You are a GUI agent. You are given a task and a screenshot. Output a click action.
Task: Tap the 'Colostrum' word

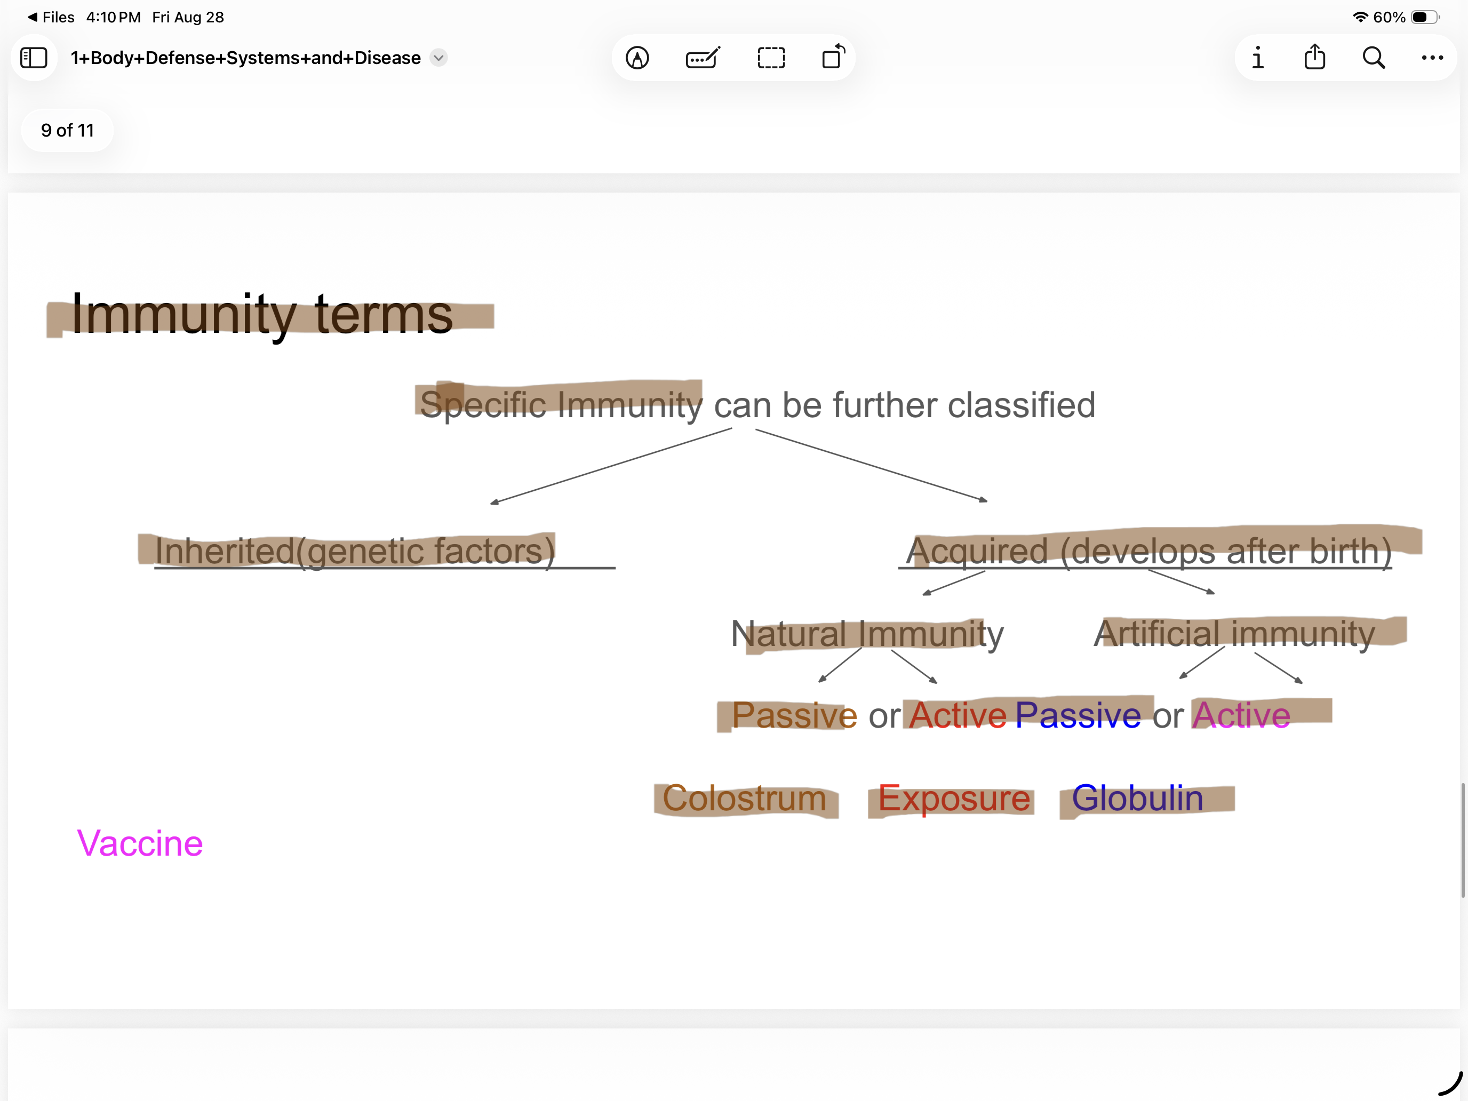744,797
